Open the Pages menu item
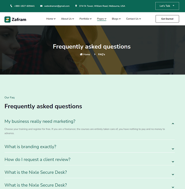 [102, 19]
